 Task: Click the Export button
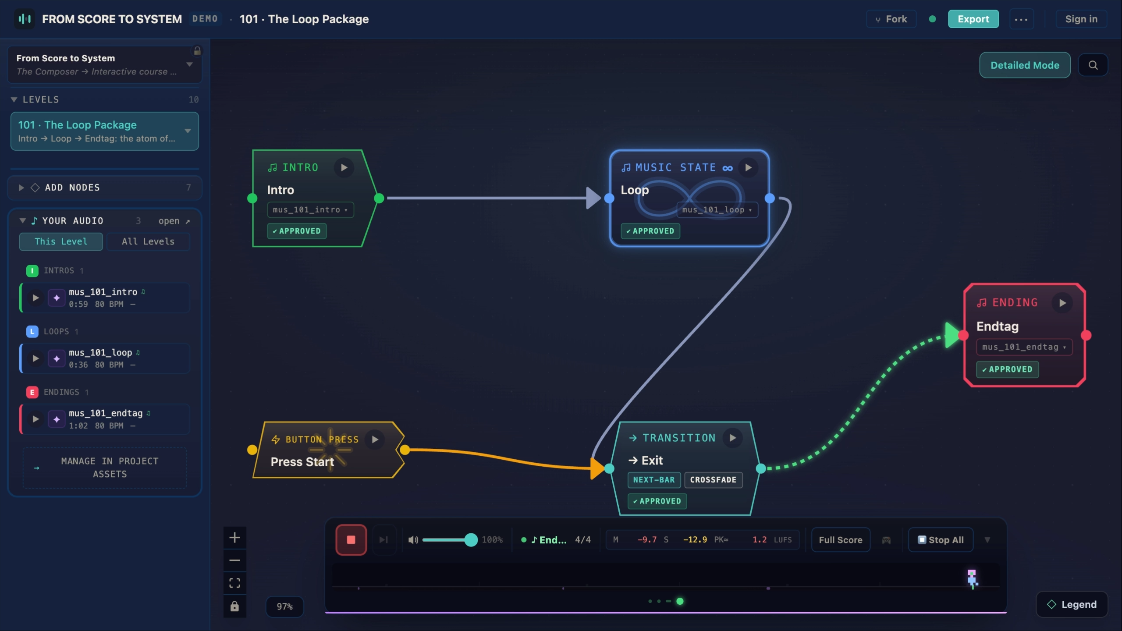(973, 19)
